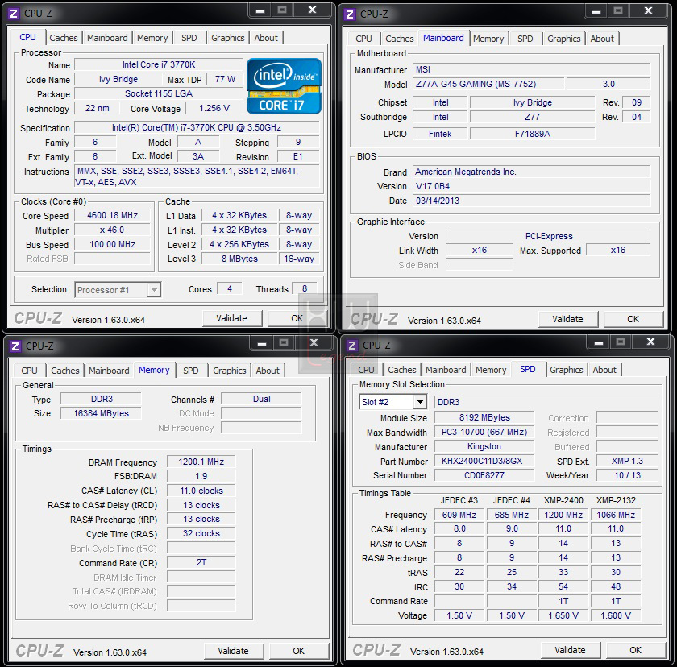This screenshot has height=667, width=677.
Task: Click OK in the Memory window
Action: tap(299, 651)
